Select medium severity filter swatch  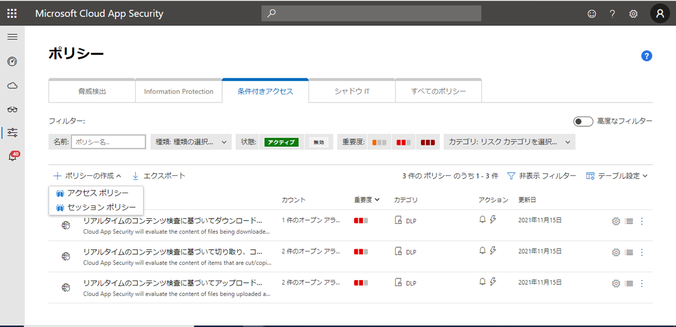(x=404, y=142)
